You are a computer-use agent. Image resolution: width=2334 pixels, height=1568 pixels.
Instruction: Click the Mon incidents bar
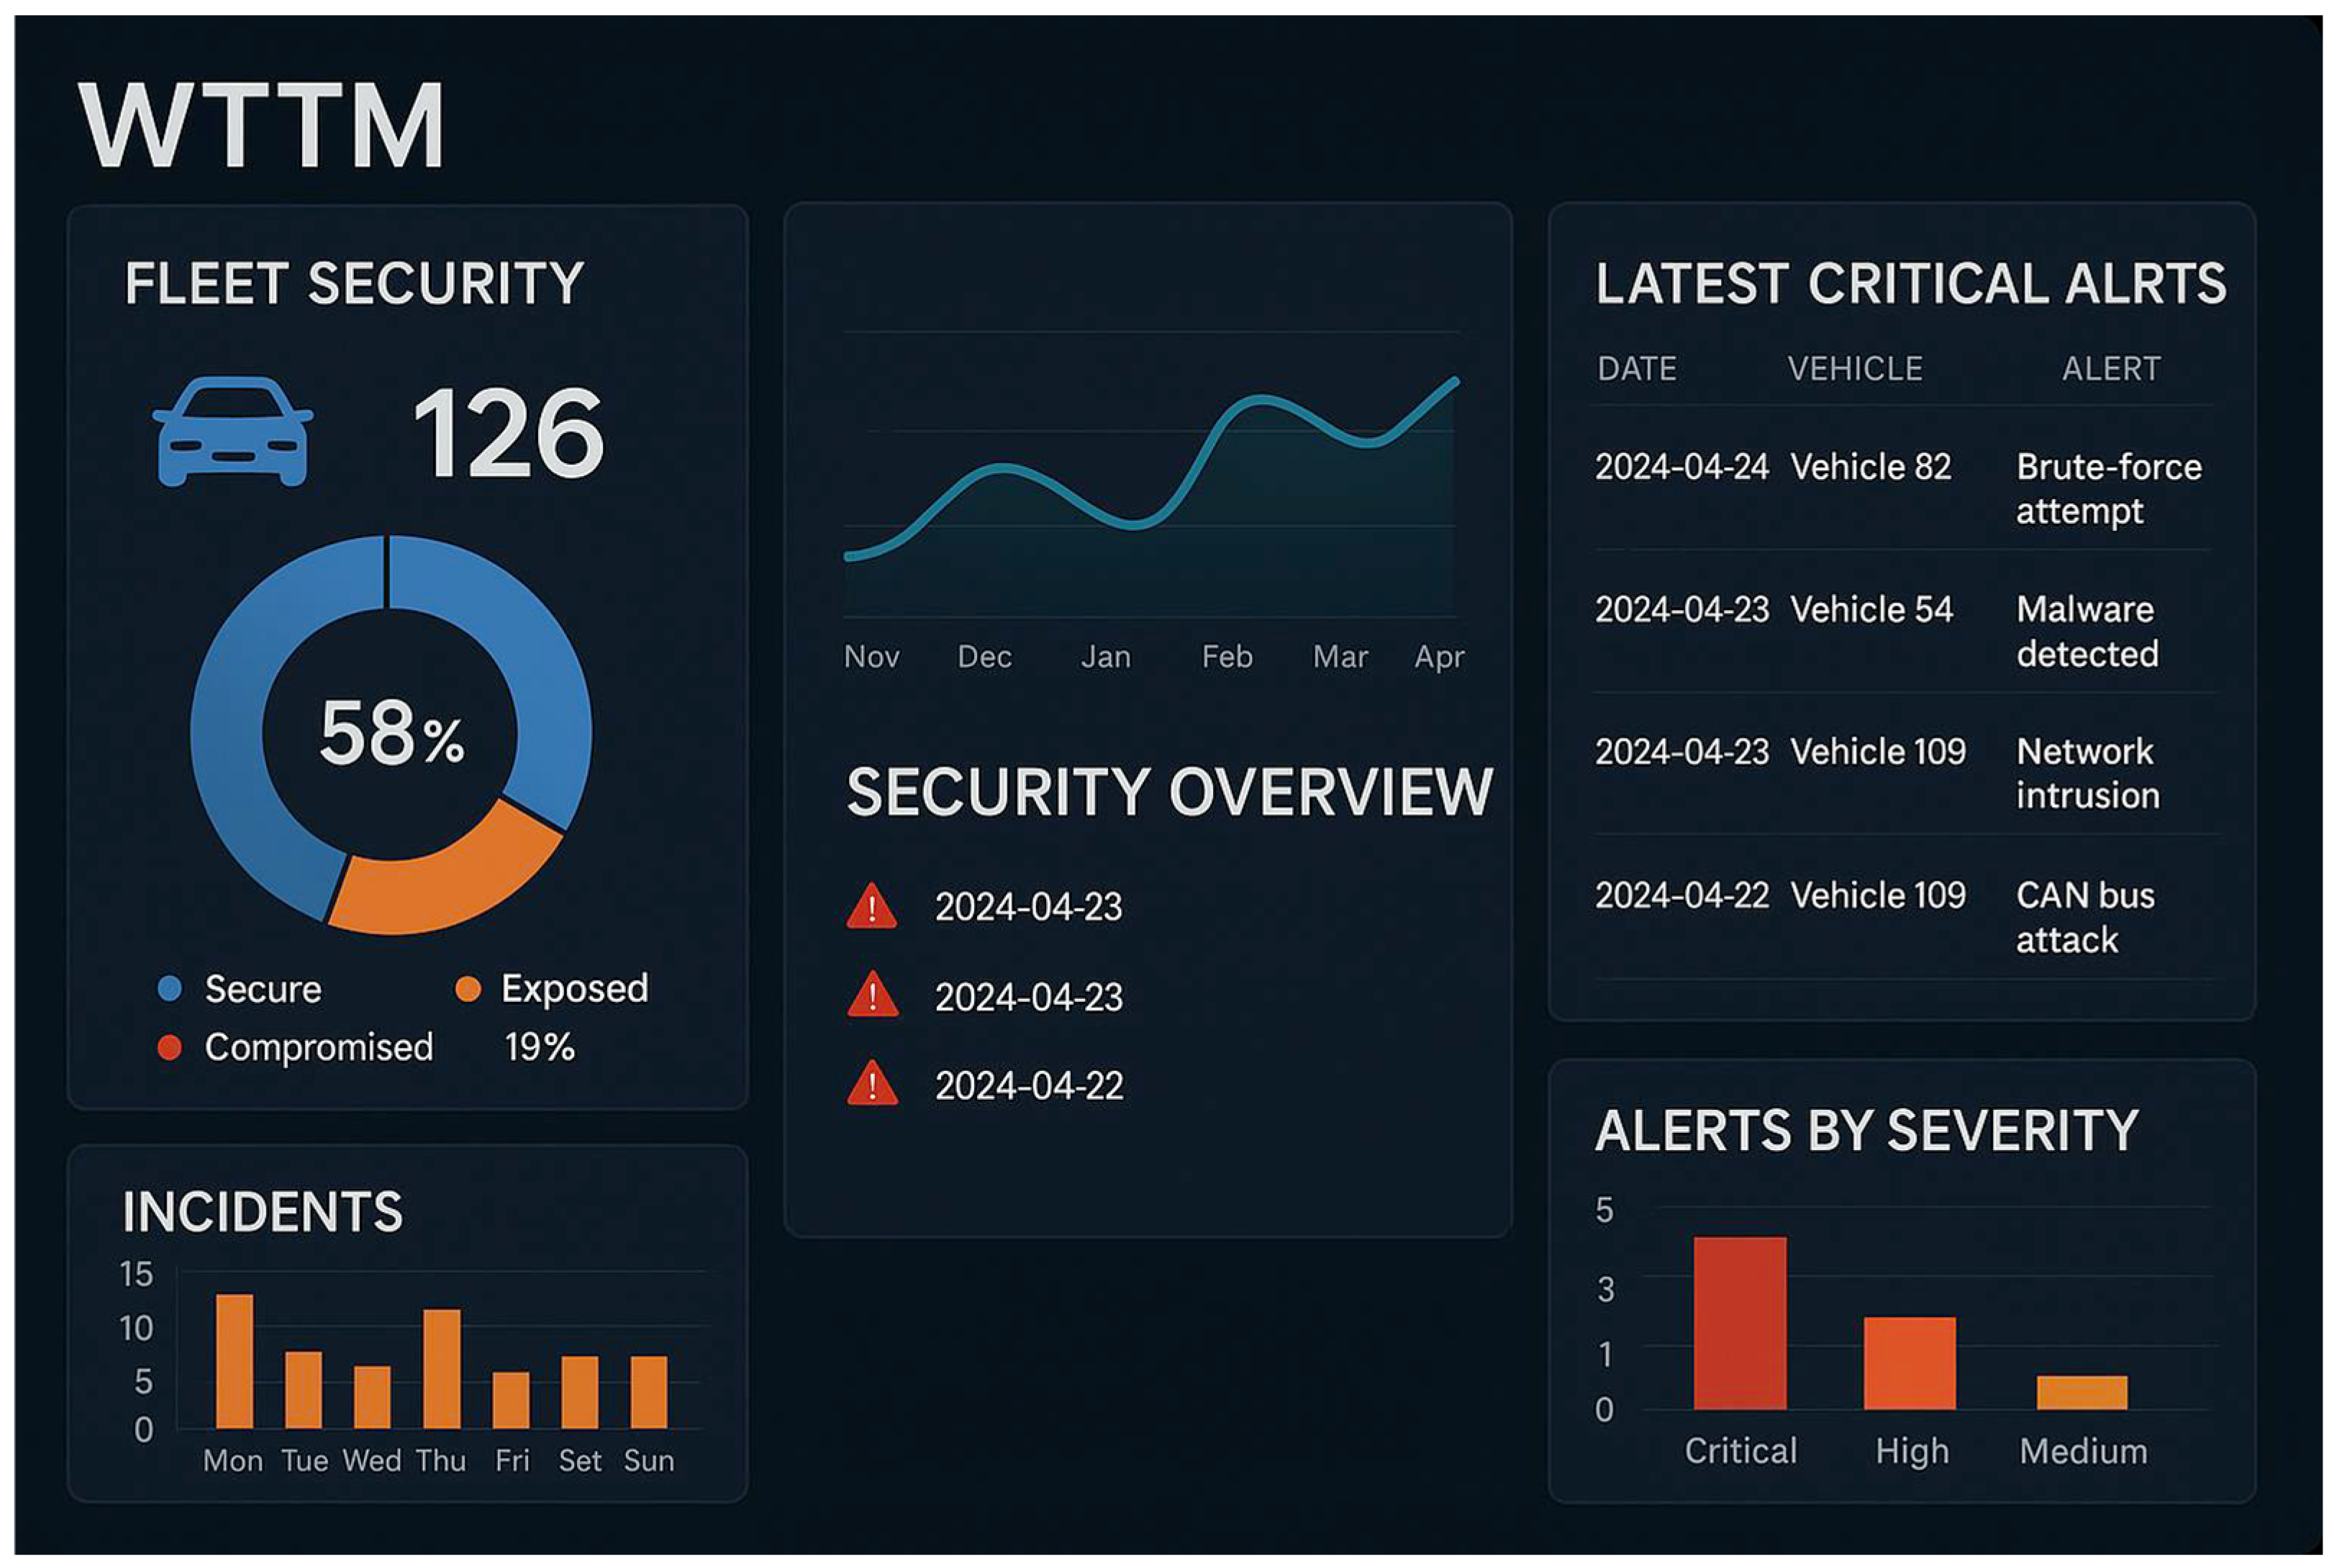234,1361
